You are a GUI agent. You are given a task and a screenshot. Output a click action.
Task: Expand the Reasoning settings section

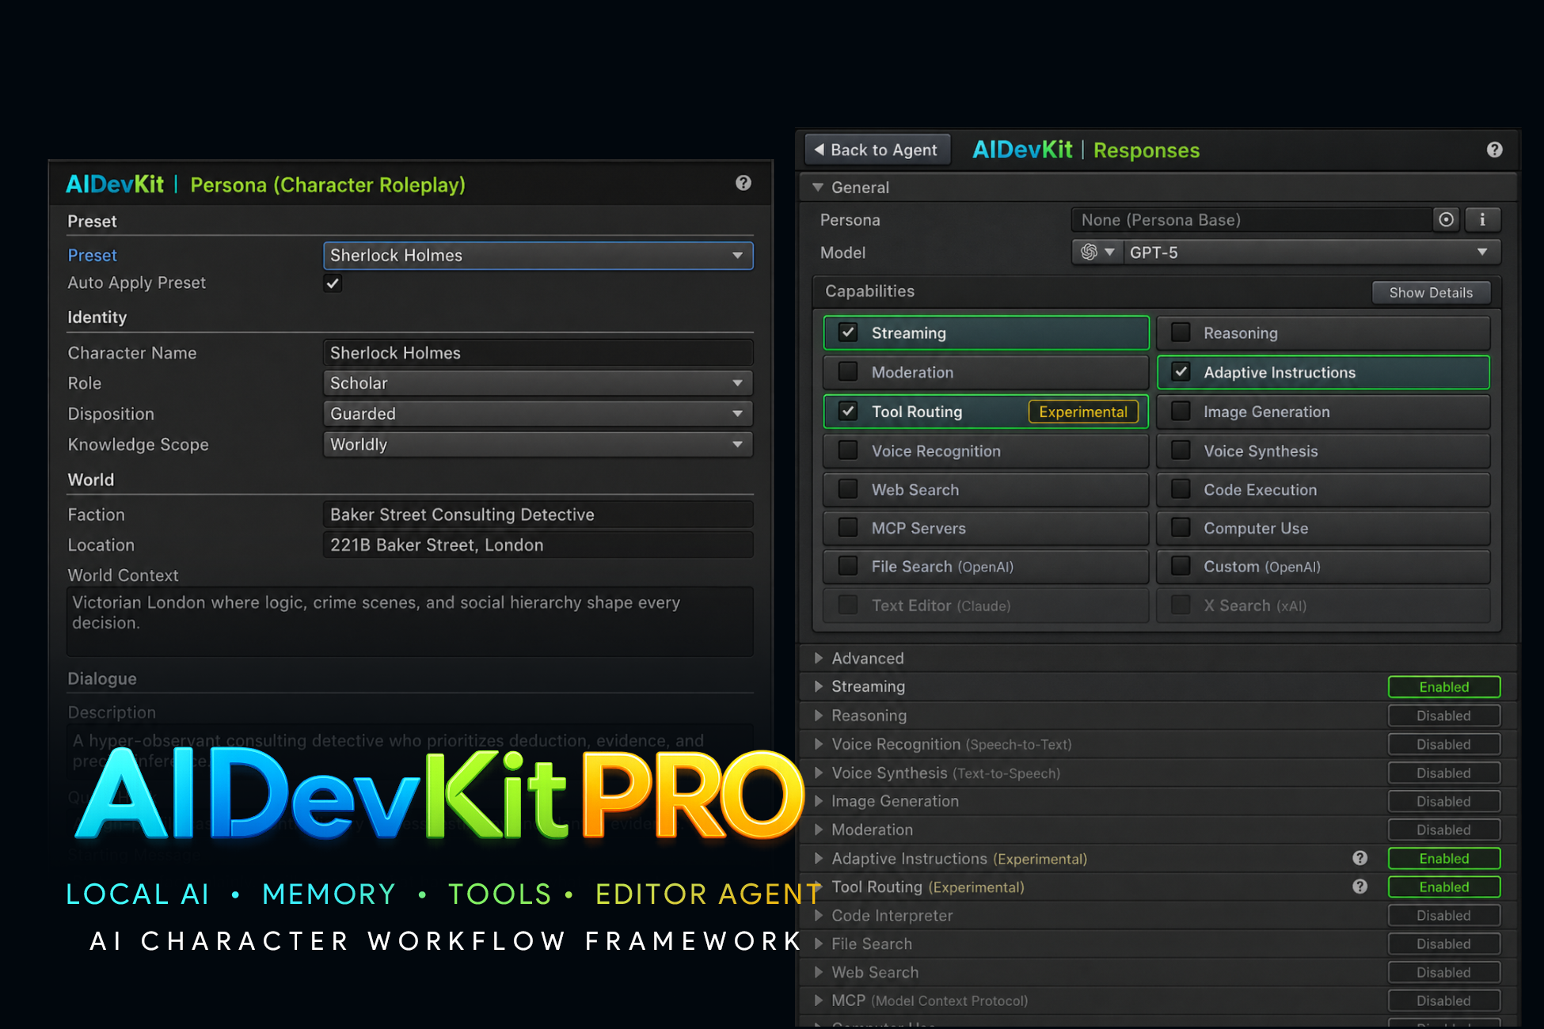819,716
